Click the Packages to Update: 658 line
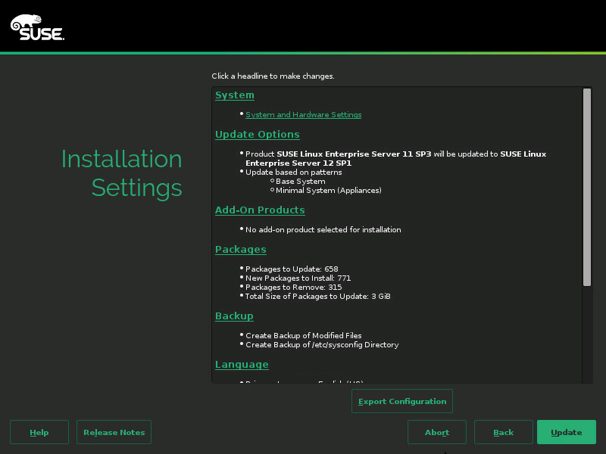The width and height of the screenshot is (606, 454). point(295,269)
